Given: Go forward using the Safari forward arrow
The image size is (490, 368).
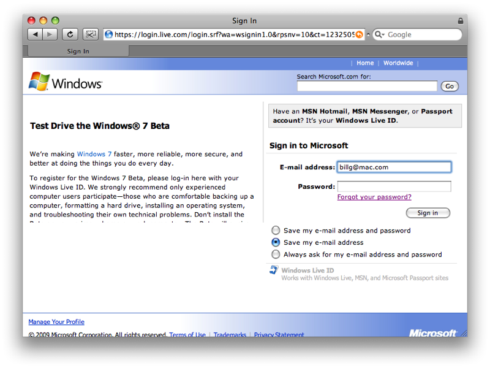Looking at the screenshot, I should click(x=50, y=34).
